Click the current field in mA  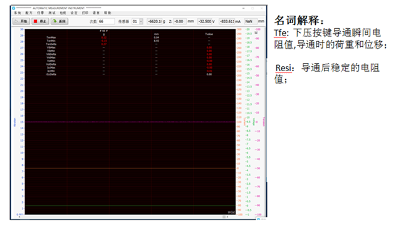[227, 21]
